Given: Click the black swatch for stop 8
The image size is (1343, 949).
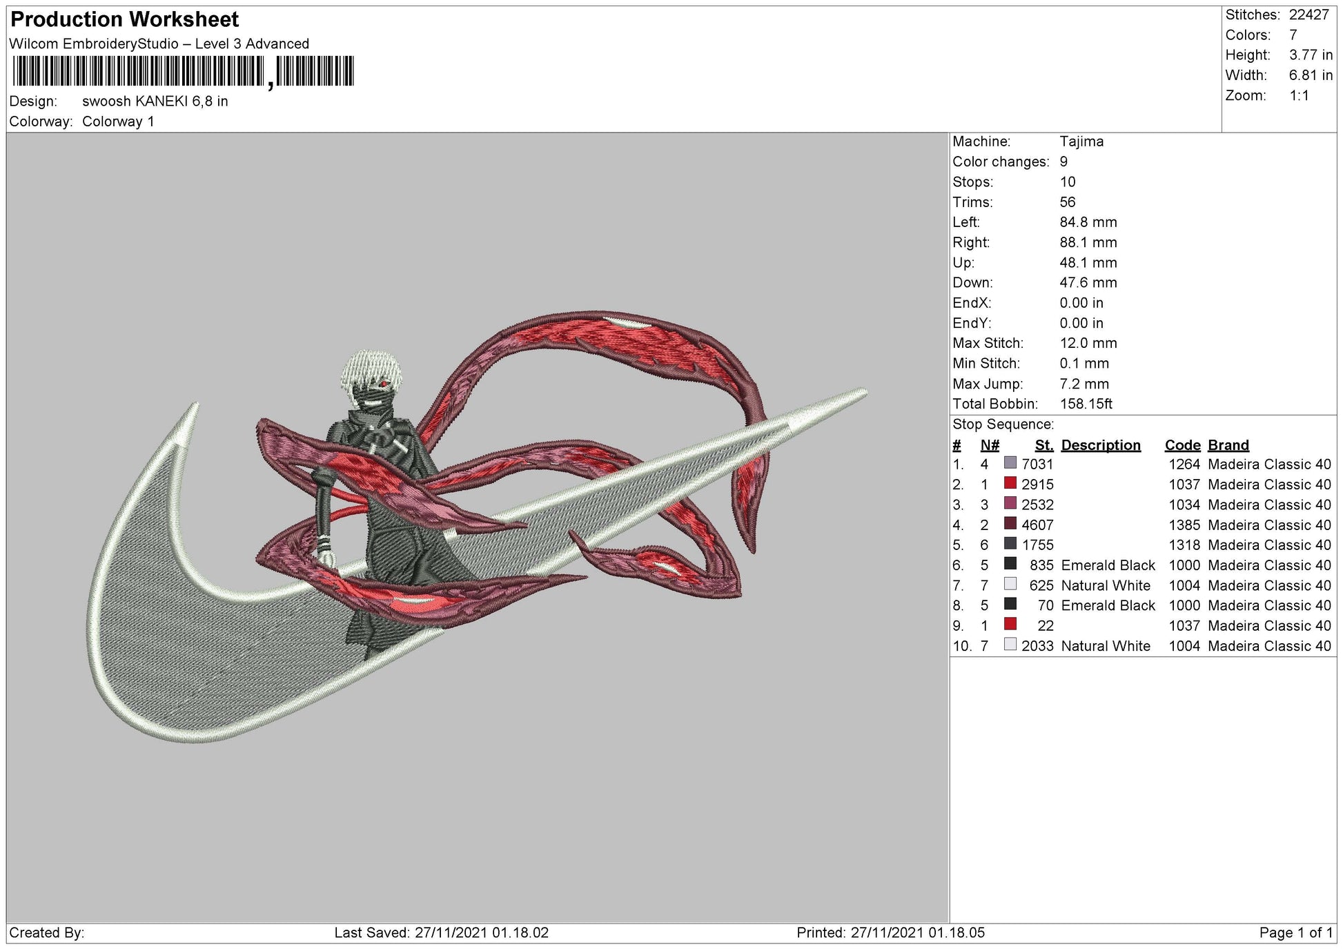Looking at the screenshot, I should tap(1010, 604).
